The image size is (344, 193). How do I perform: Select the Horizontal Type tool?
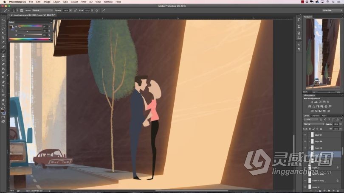coord(3,86)
